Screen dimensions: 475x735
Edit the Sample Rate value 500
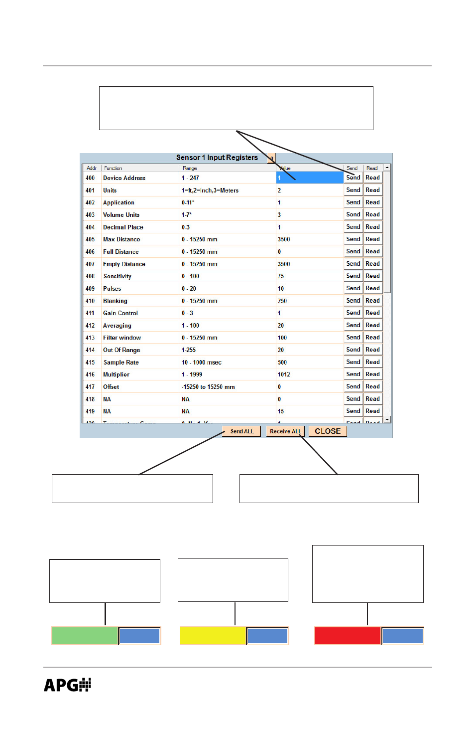310,363
